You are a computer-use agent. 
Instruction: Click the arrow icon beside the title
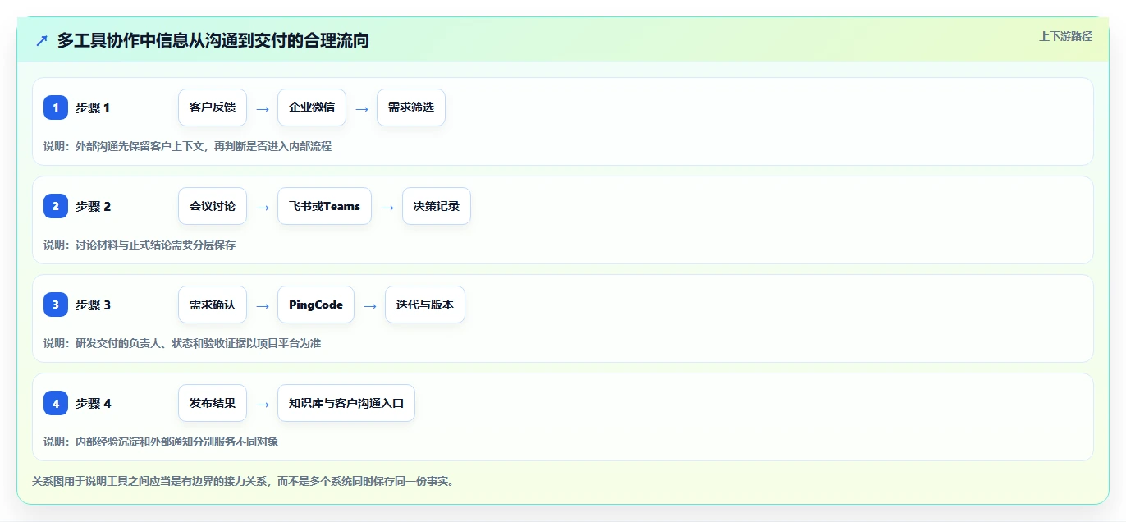point(42,40)
